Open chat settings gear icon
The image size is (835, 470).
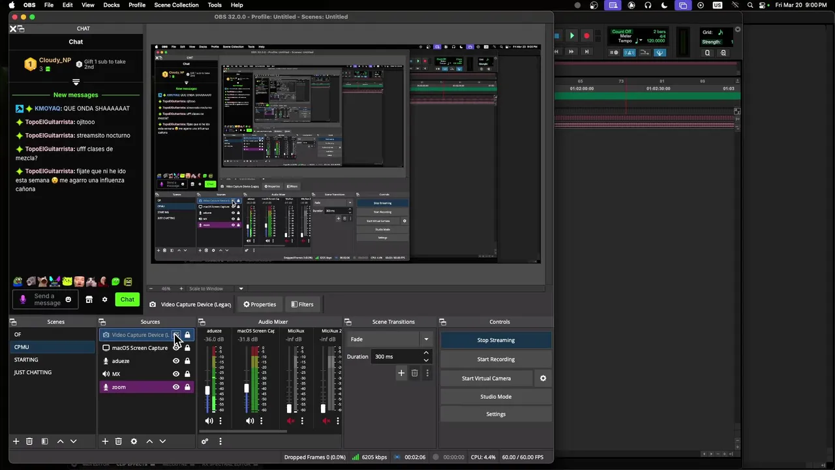click(x=104, y=300)
